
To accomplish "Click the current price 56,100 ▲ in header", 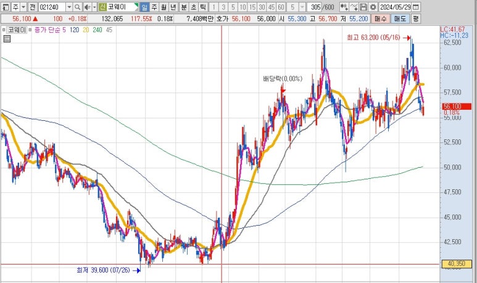I will tap(25, 19).
